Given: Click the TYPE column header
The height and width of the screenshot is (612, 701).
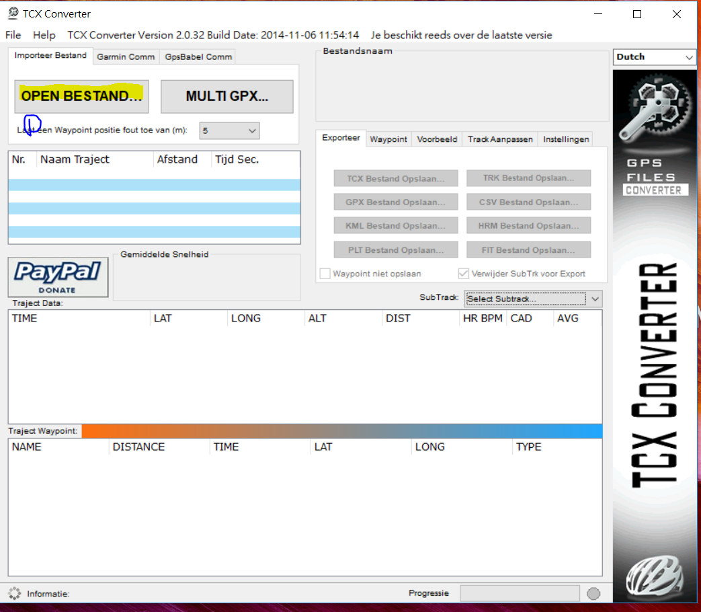Looking at the screenshot, I should click(x=556, y=447).
